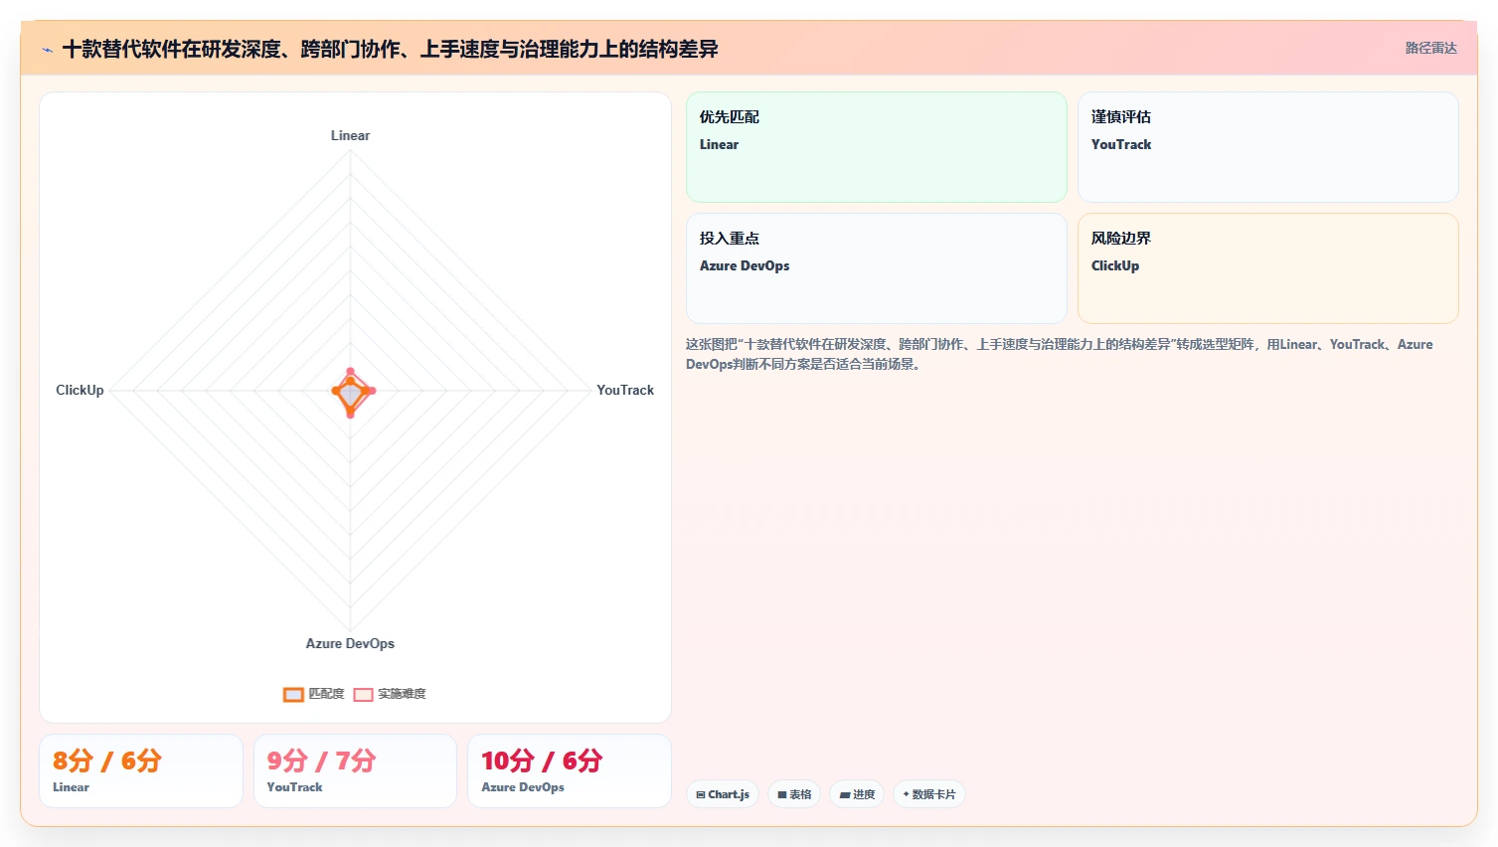The image size is (1498, 847).
Task: Click the description paragraph starting 这张图把
Action: tap(1060, 354)
